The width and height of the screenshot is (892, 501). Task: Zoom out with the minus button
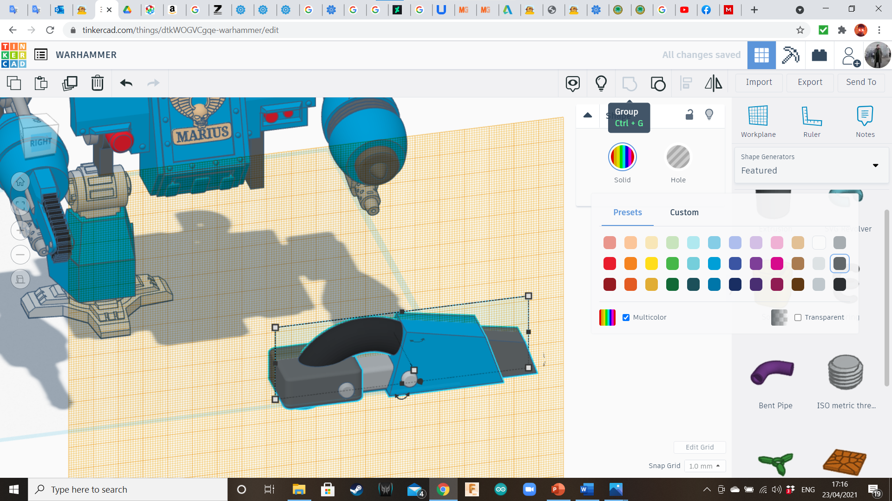(20, 254)
